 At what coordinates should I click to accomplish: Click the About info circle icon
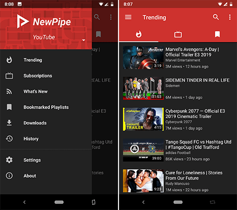tap(9, 175)
